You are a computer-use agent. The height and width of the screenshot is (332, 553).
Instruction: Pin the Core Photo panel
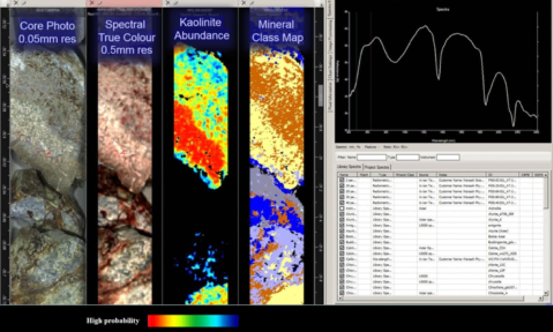click(x=24, y=3)
